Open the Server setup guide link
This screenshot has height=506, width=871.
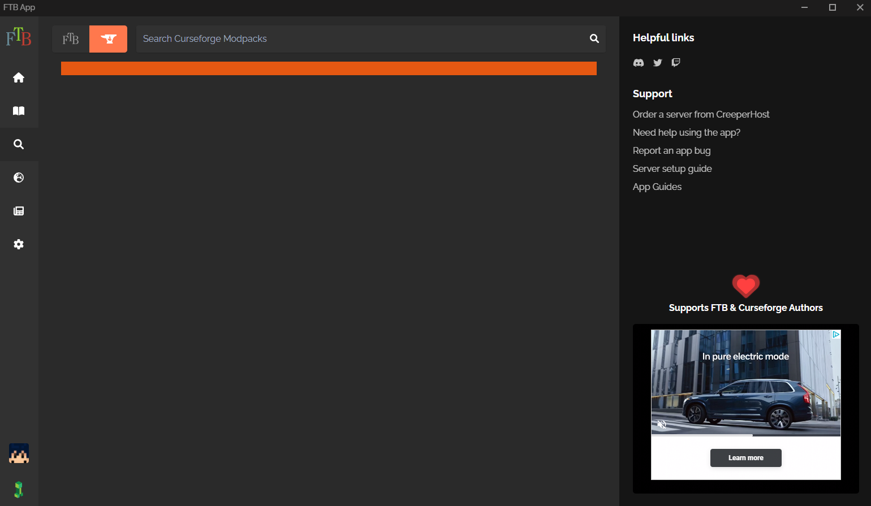pos(672,168)
